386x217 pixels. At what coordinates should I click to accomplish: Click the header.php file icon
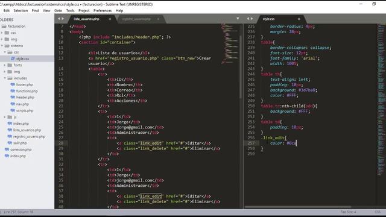pos(13,98)
